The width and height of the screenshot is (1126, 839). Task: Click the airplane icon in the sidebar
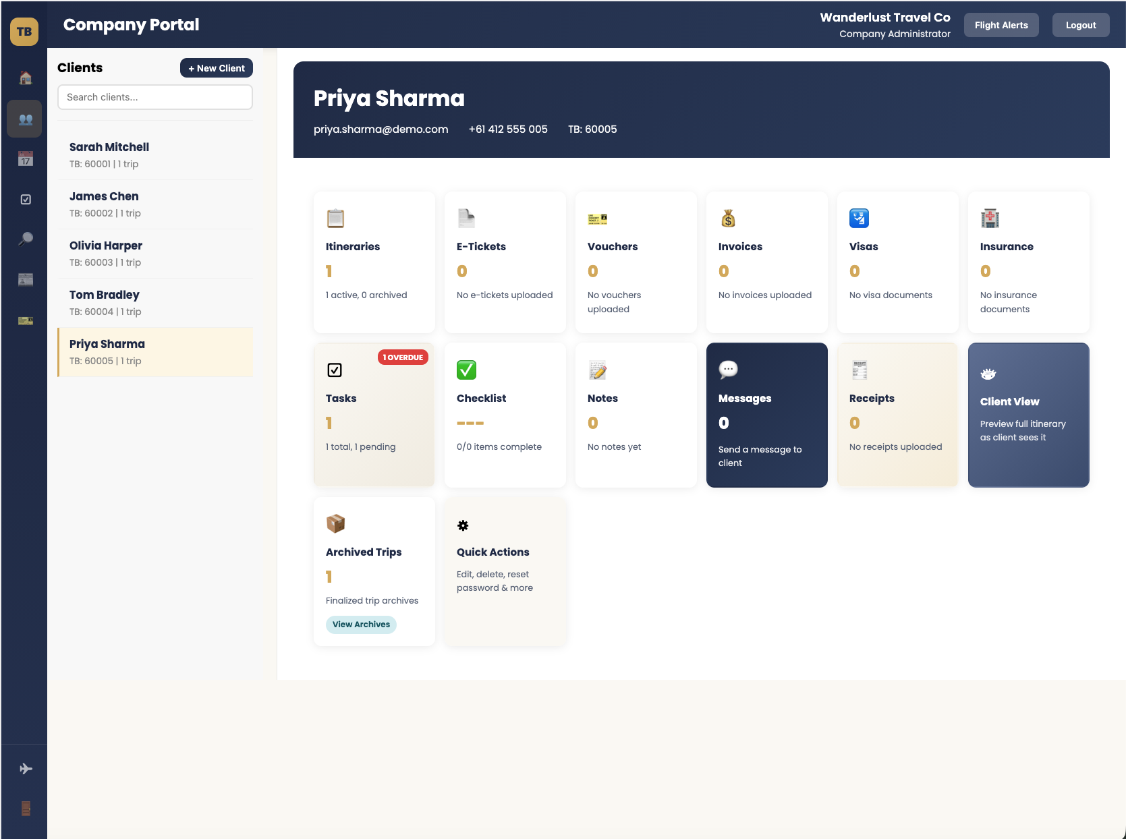24,768
